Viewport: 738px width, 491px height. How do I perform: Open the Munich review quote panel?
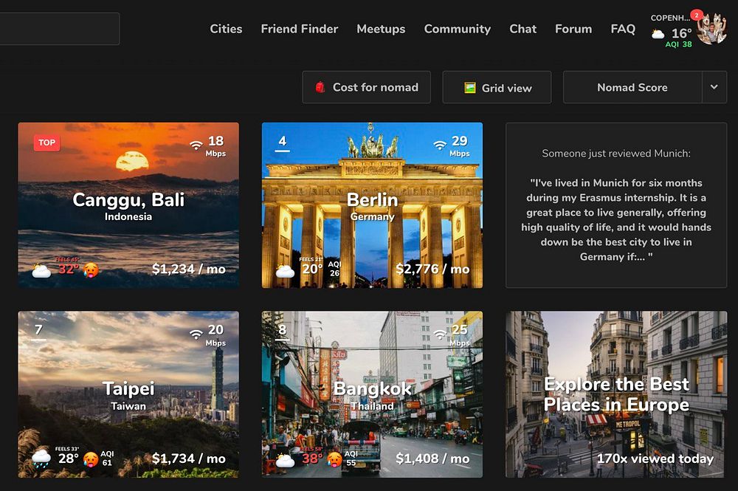[x=616, y=205]
